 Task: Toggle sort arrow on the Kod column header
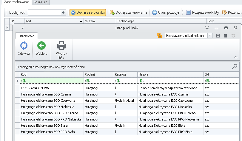click(x=81, y=21)
